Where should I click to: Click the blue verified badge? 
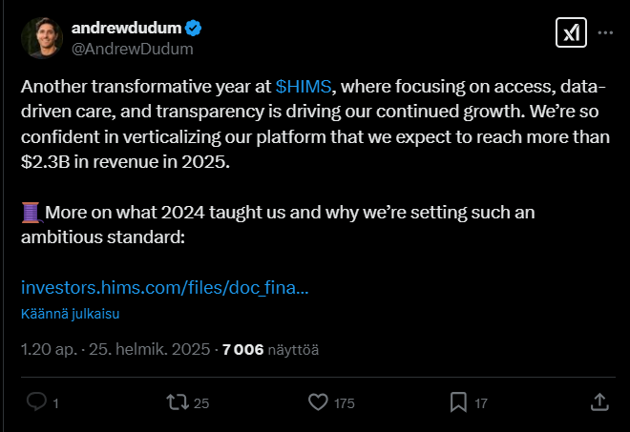point(193,28)
